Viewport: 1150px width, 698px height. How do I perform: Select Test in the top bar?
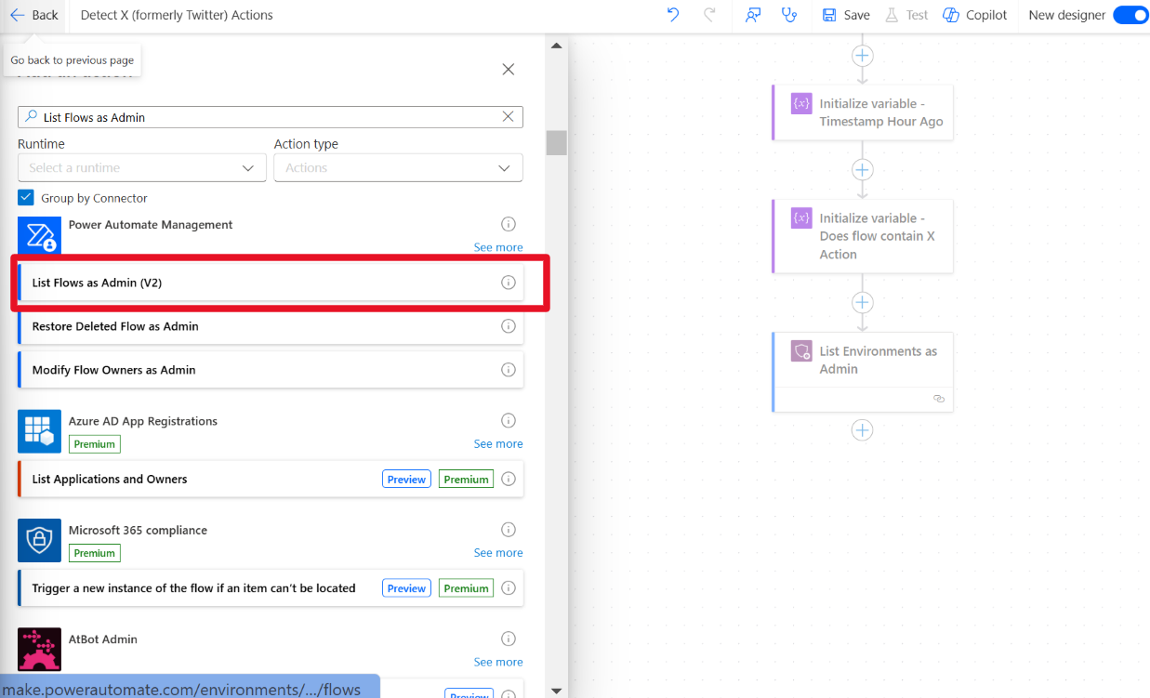tap(906, 15)
